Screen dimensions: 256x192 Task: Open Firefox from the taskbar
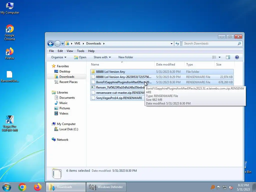[x=38, y=187]
